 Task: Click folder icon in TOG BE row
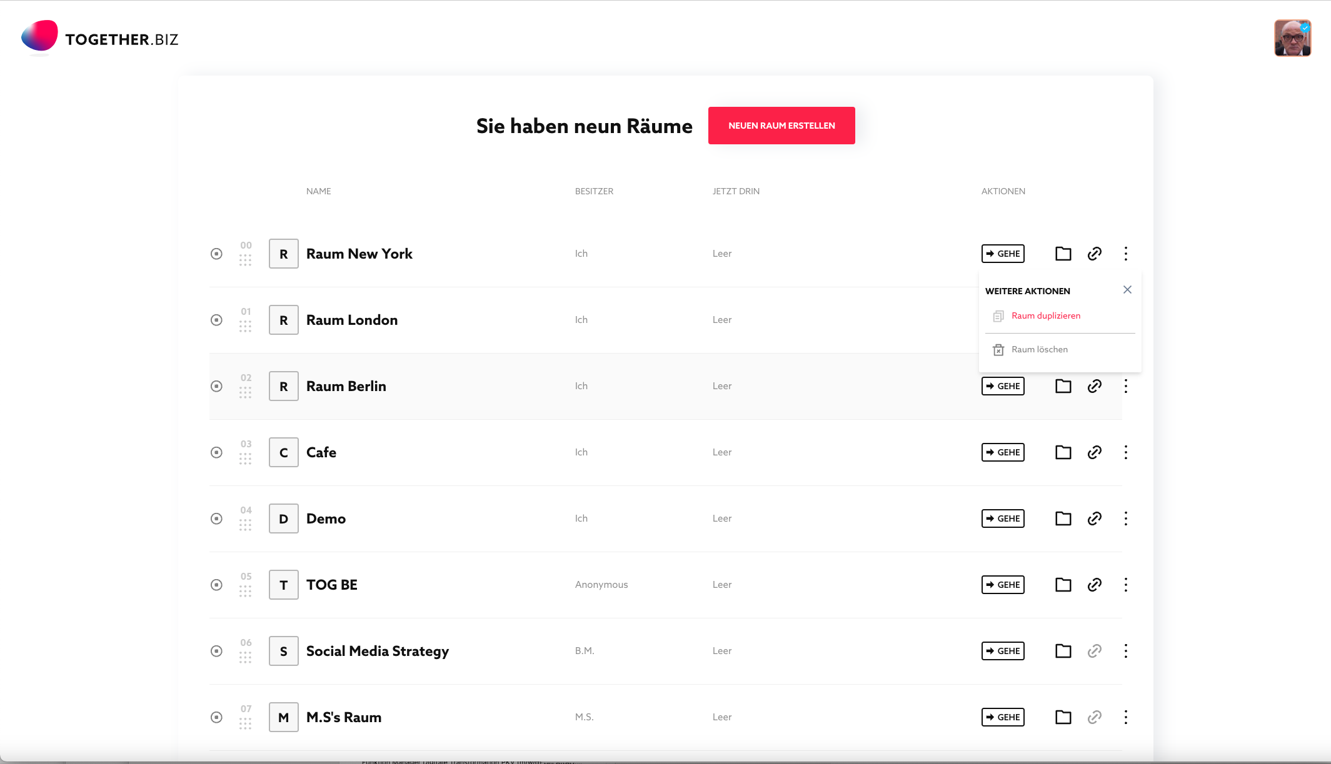coord(1063,585)
